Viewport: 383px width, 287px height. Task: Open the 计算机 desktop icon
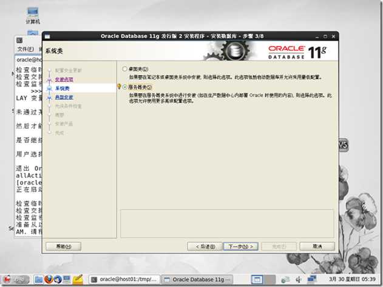pyautogui.click(x=33, y=16)
